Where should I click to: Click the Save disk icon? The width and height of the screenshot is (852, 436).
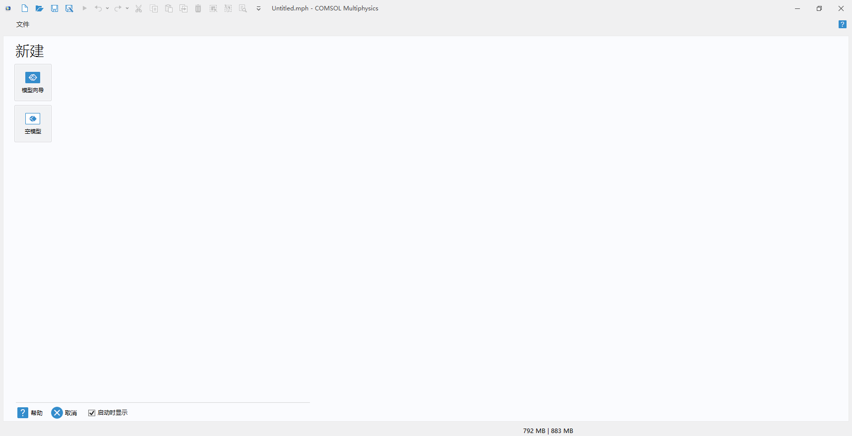55,8
